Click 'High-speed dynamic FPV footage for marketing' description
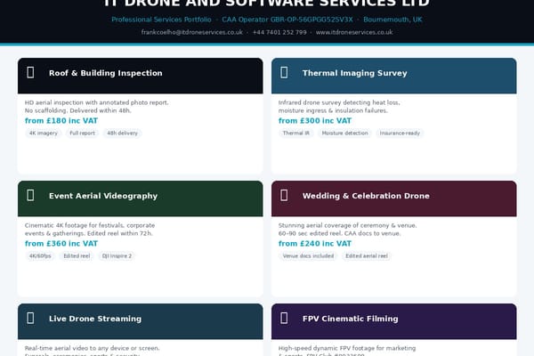Screen dimensions: 534x356 347,348
